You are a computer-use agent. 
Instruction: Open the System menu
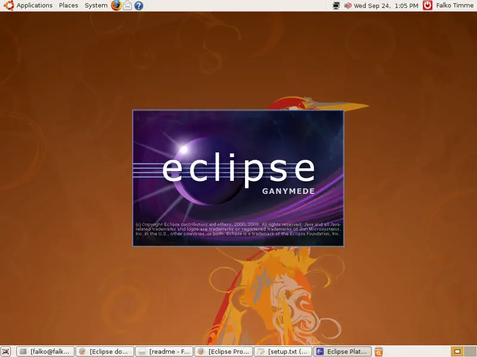tap(96, 5)
